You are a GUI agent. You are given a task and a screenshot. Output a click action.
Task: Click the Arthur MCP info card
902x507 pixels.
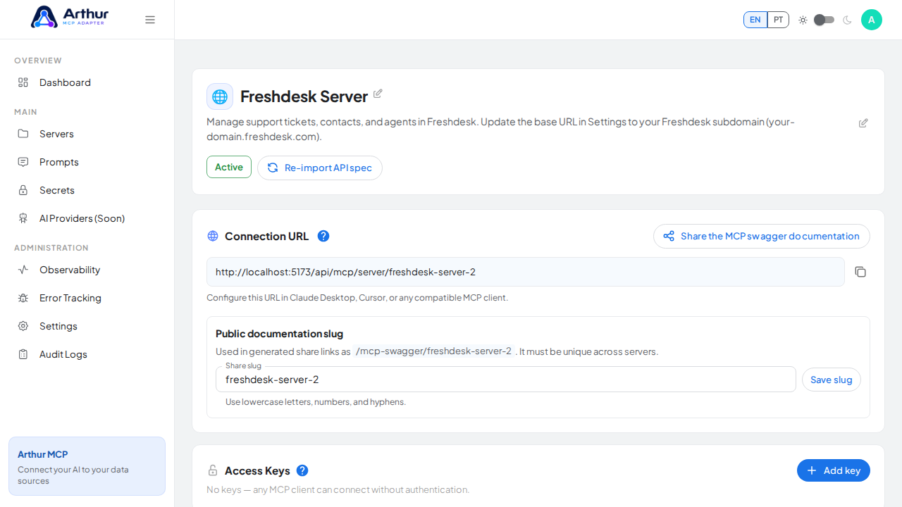click(x=87, y=466)
